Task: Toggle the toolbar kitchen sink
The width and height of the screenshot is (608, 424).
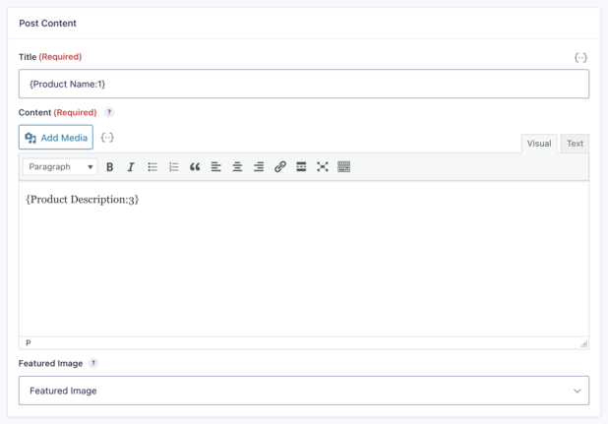Action: 343,167
